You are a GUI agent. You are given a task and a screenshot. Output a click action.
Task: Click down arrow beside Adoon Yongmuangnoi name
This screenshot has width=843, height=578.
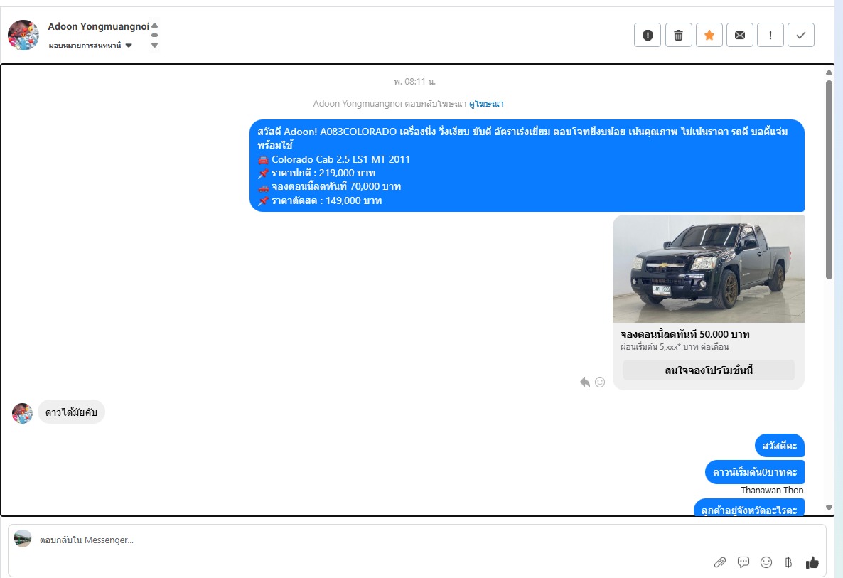154,45
